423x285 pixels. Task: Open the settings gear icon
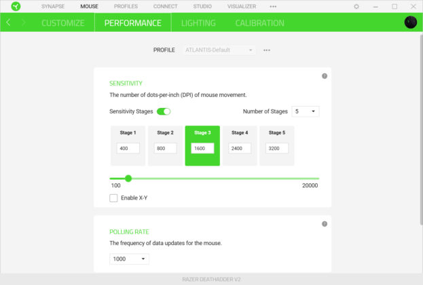pyautogui.click(x=356, y=6)
